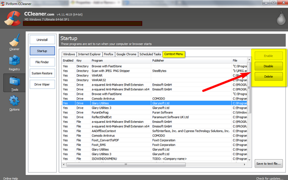
Task: Open the Registry section cubes icon
Action: [14, 60]
